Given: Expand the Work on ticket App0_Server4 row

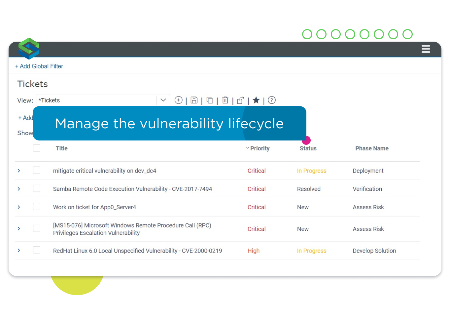Looking at the screenshot, I should click(x=19, y=207).
